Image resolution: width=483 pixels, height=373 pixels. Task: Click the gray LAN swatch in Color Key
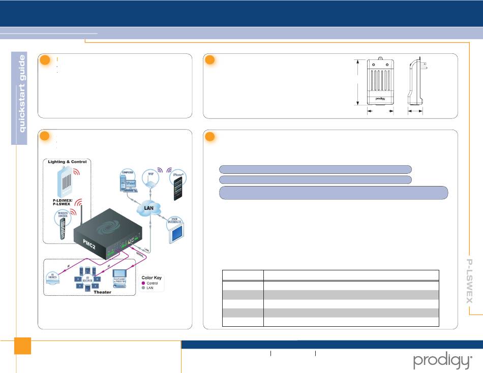[143, 288]
